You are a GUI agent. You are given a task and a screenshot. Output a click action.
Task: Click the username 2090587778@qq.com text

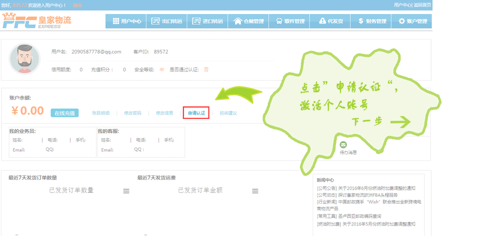(x=96, y=52)
